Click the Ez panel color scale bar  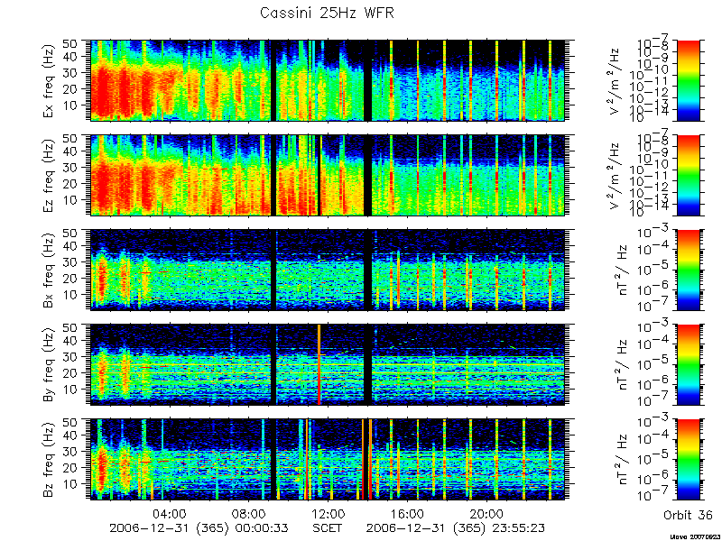pos(688,175)
